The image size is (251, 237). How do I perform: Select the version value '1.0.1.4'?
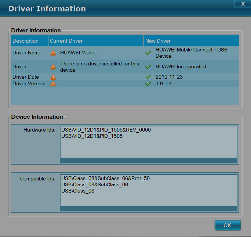point(163,83)
